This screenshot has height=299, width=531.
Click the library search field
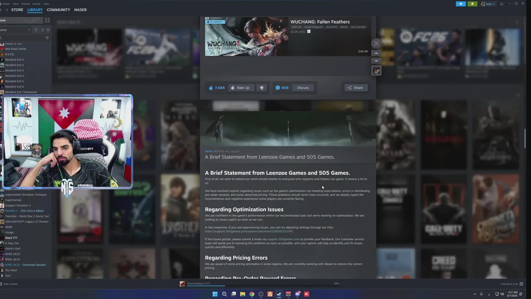click(22, 38)
